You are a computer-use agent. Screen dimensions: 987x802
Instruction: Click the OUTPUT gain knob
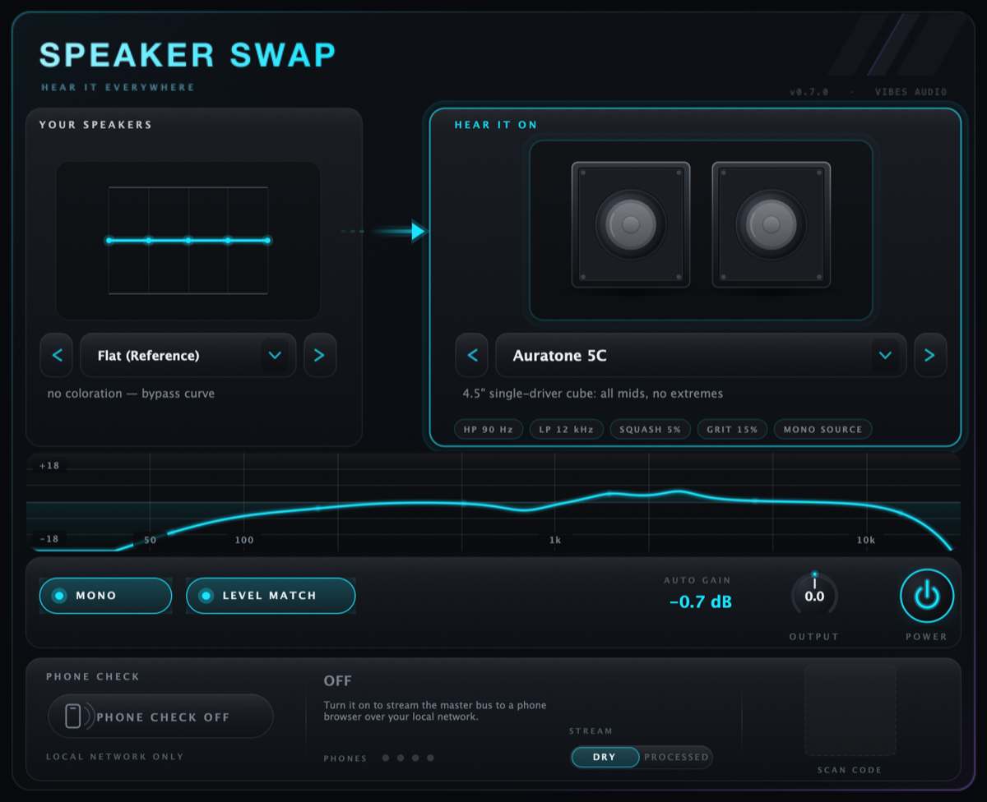coord(814,596)
